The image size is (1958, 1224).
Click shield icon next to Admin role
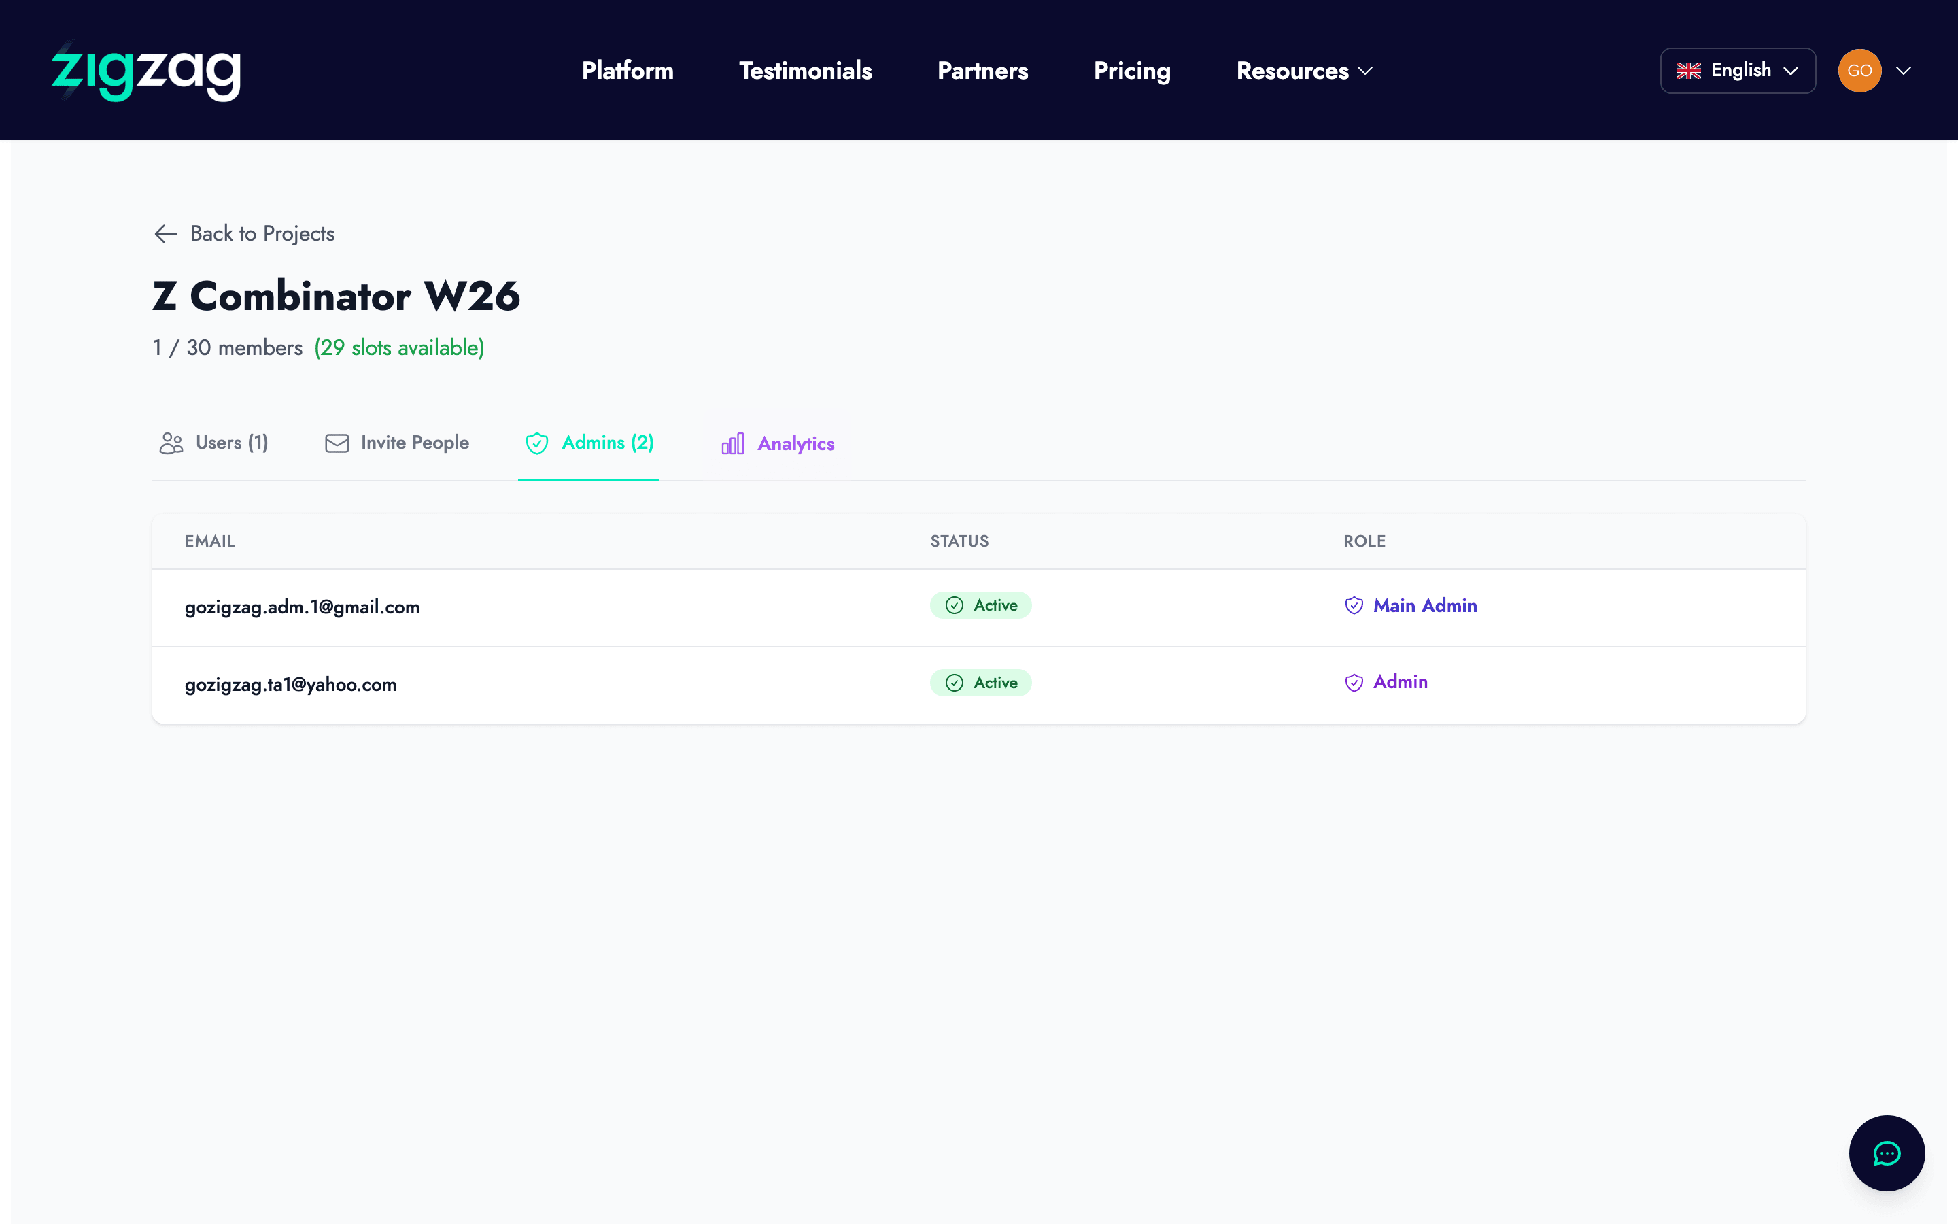pos(1354,683)
